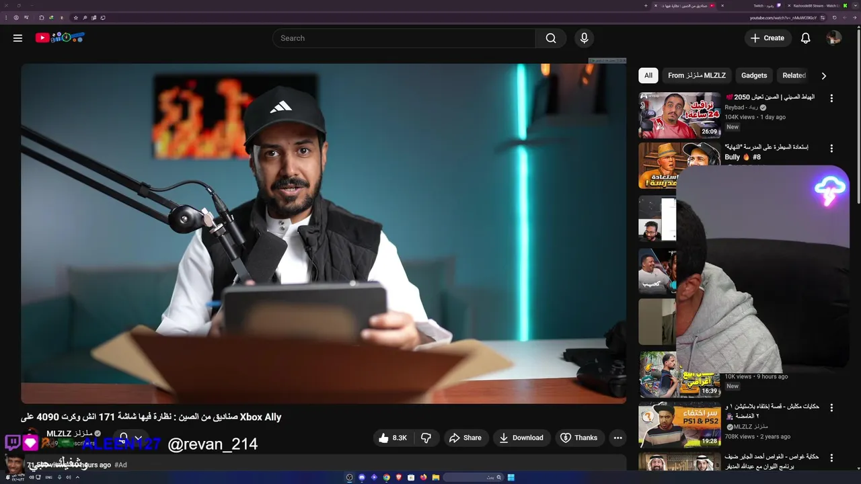The width and height of the screenshot is (861, 484).
Task: Go forward in browser history
Action: [845, 17]
